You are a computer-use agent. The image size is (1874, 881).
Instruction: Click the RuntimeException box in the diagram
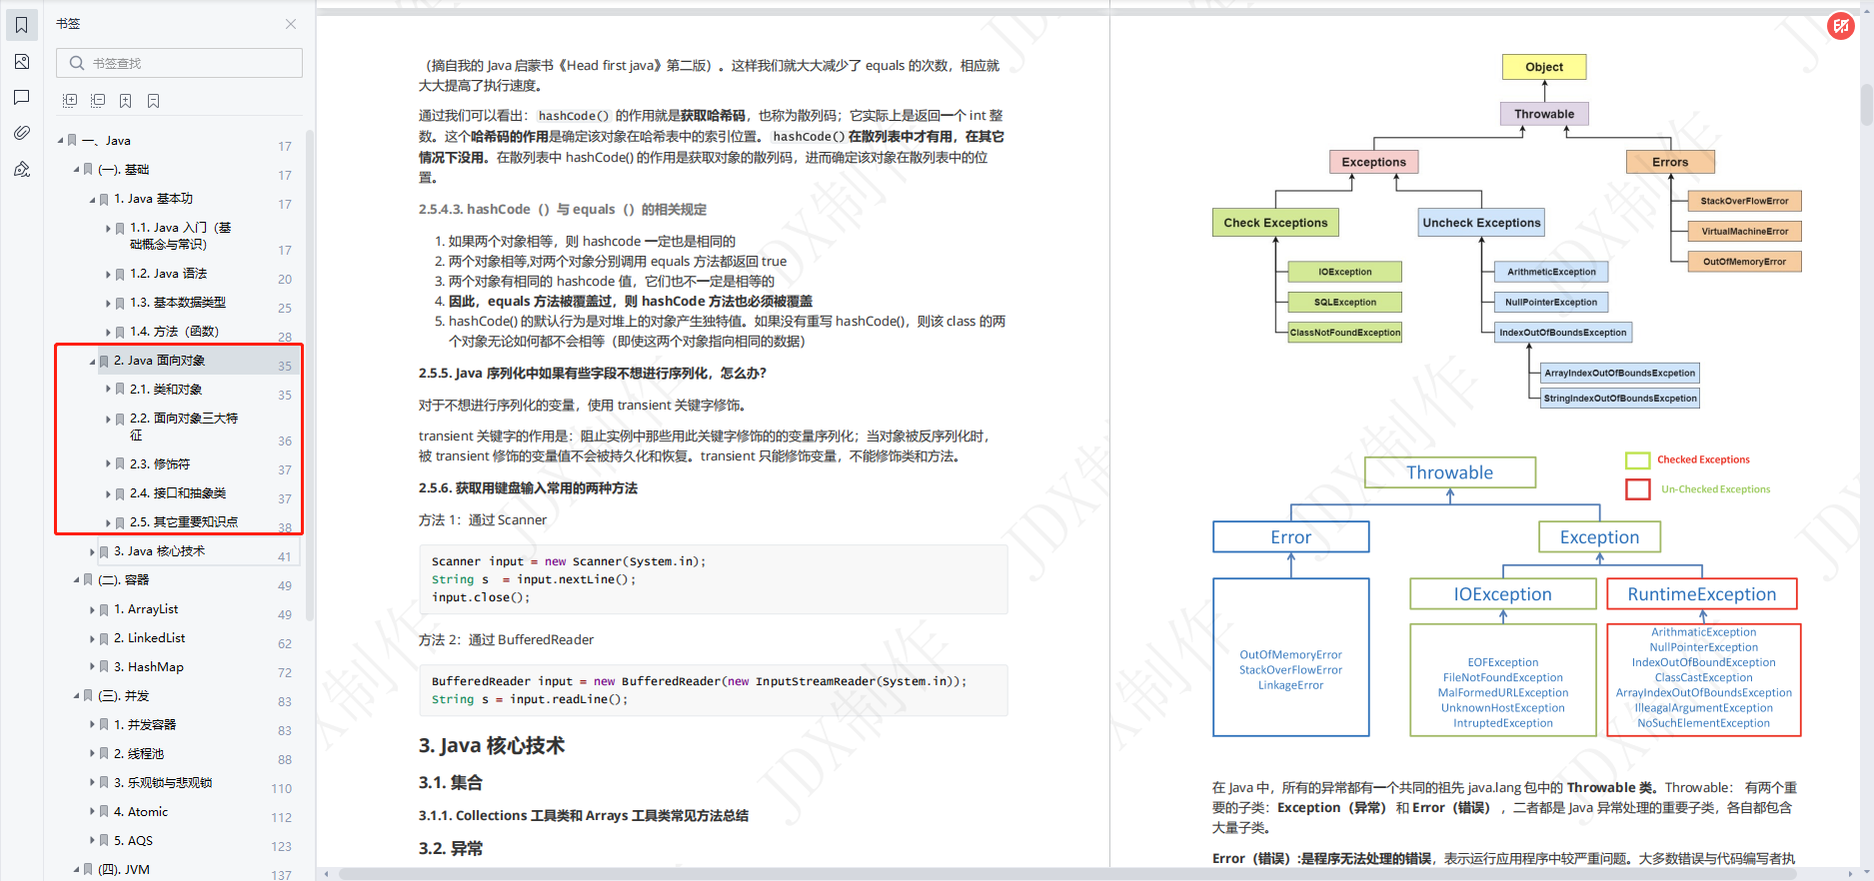pyautogui.click(x=1702, y=594)
